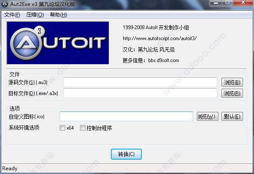Click the Ready status bar text
This screenshot has width=254, height=174.
(10, 169)
